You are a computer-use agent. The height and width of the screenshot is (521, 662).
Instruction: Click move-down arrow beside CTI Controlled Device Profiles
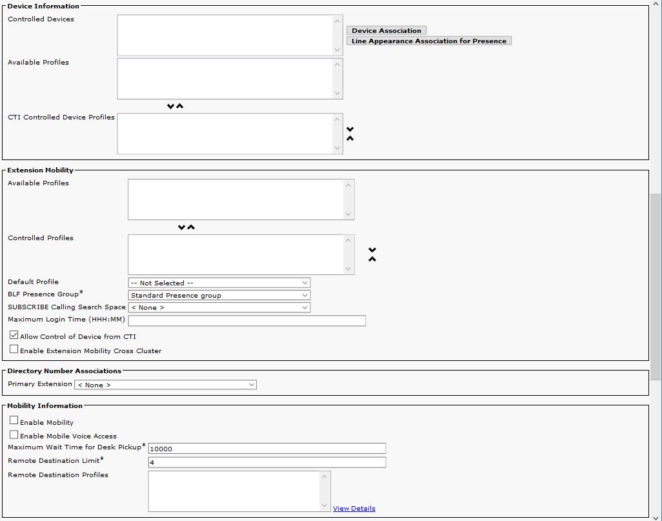coord(350,129)
